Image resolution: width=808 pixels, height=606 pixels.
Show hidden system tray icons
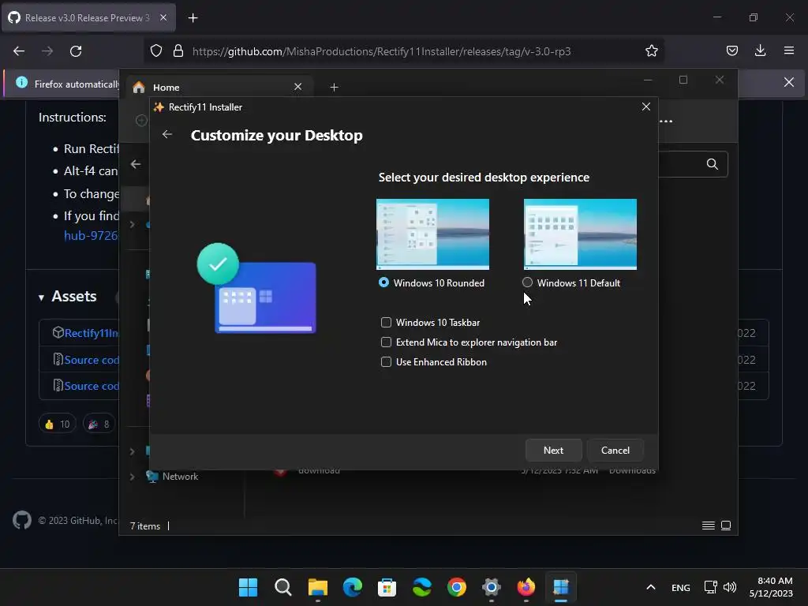point(651,587)
